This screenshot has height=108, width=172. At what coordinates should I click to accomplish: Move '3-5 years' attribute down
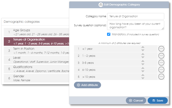coord(143,64)
